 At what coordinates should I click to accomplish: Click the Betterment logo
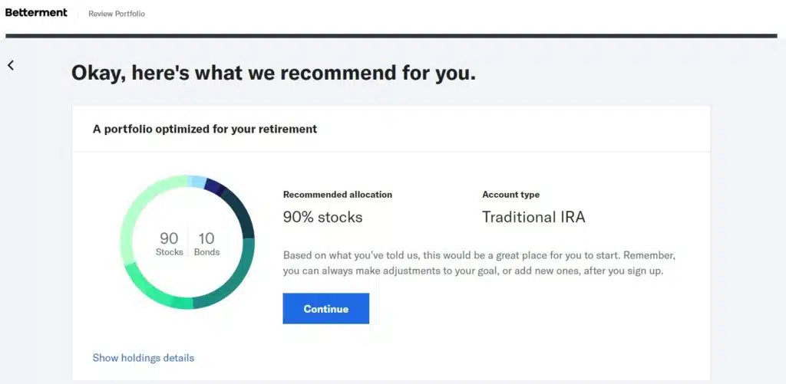point(36,13)
